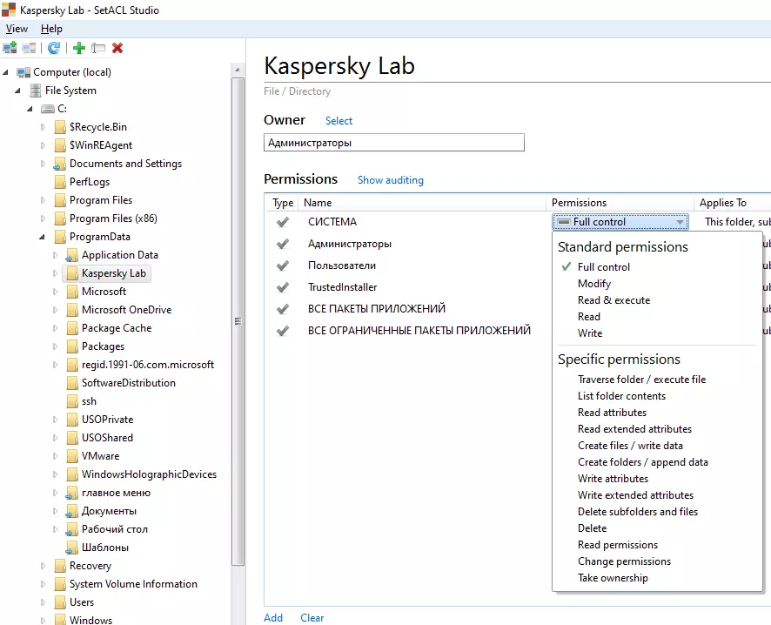Click the C: drive icon in the tree
771x625 pixels.
pos(48,109)
